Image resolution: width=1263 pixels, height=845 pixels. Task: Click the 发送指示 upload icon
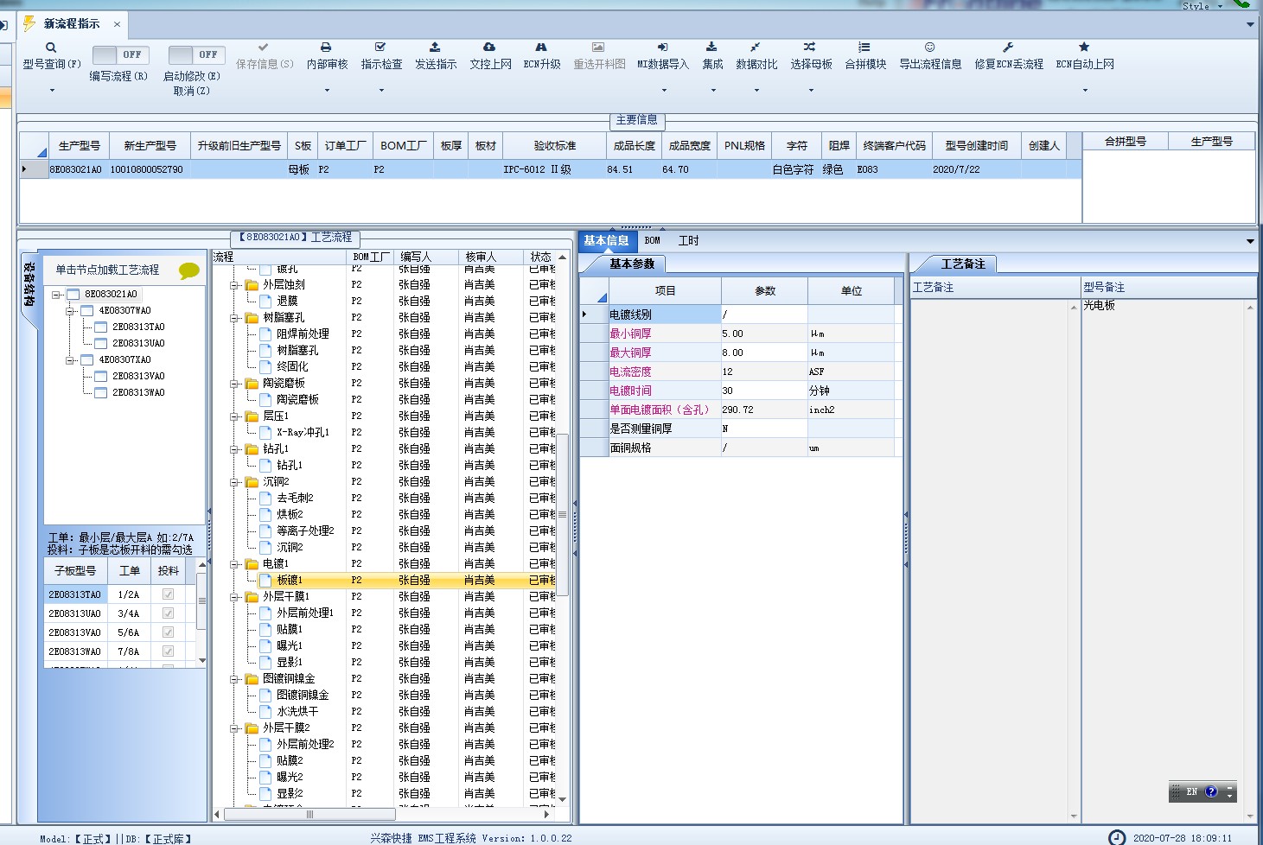point(435,47)
